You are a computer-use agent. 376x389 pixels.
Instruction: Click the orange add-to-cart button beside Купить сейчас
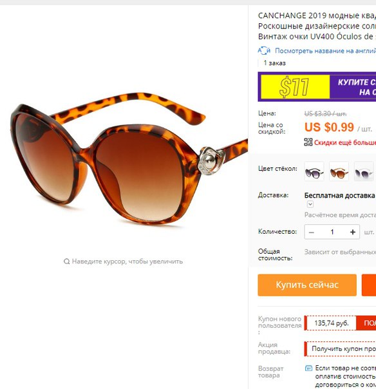369,285
